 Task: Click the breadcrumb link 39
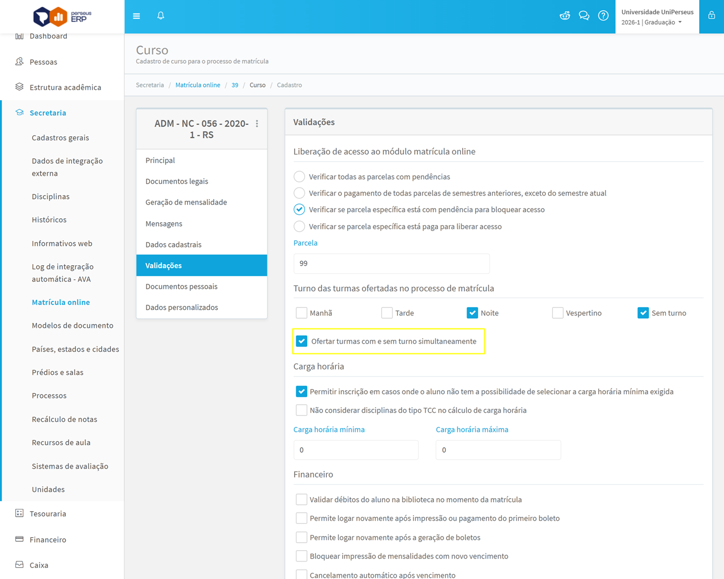235,85
